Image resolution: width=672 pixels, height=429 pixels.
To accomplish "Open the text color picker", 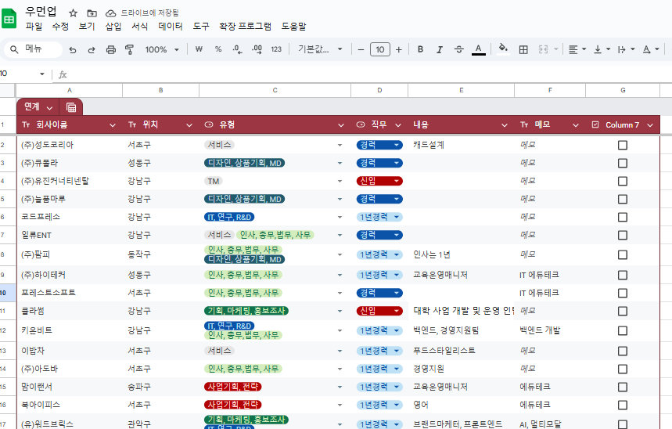I will click(x=478, y=49).
